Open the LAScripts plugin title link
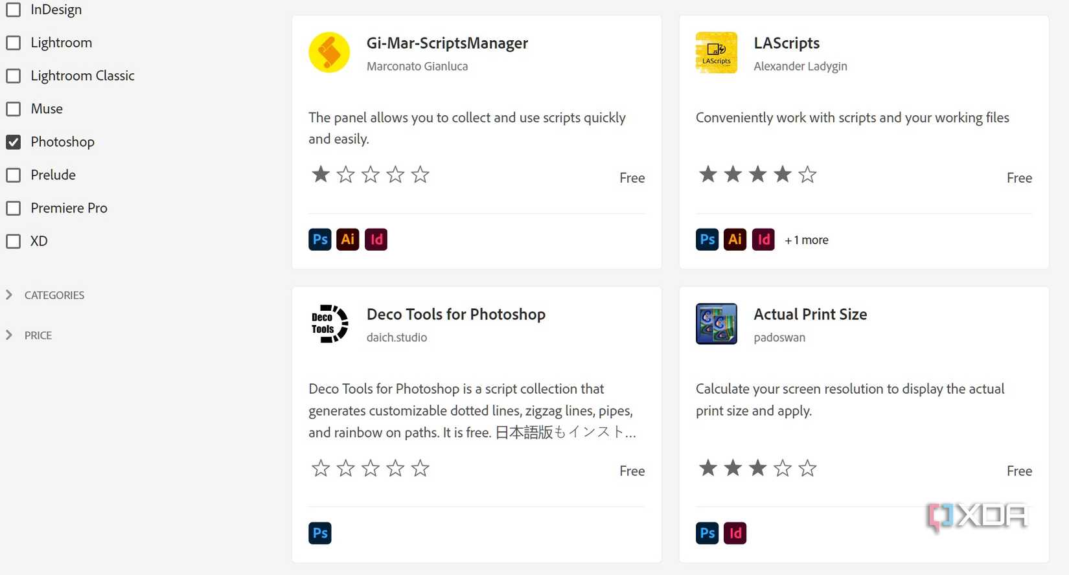The image size is (1069, 575). click(x=787, y=43)
